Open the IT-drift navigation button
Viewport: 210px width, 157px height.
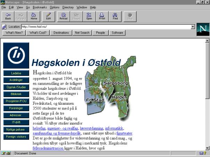[x=16, y=122]
